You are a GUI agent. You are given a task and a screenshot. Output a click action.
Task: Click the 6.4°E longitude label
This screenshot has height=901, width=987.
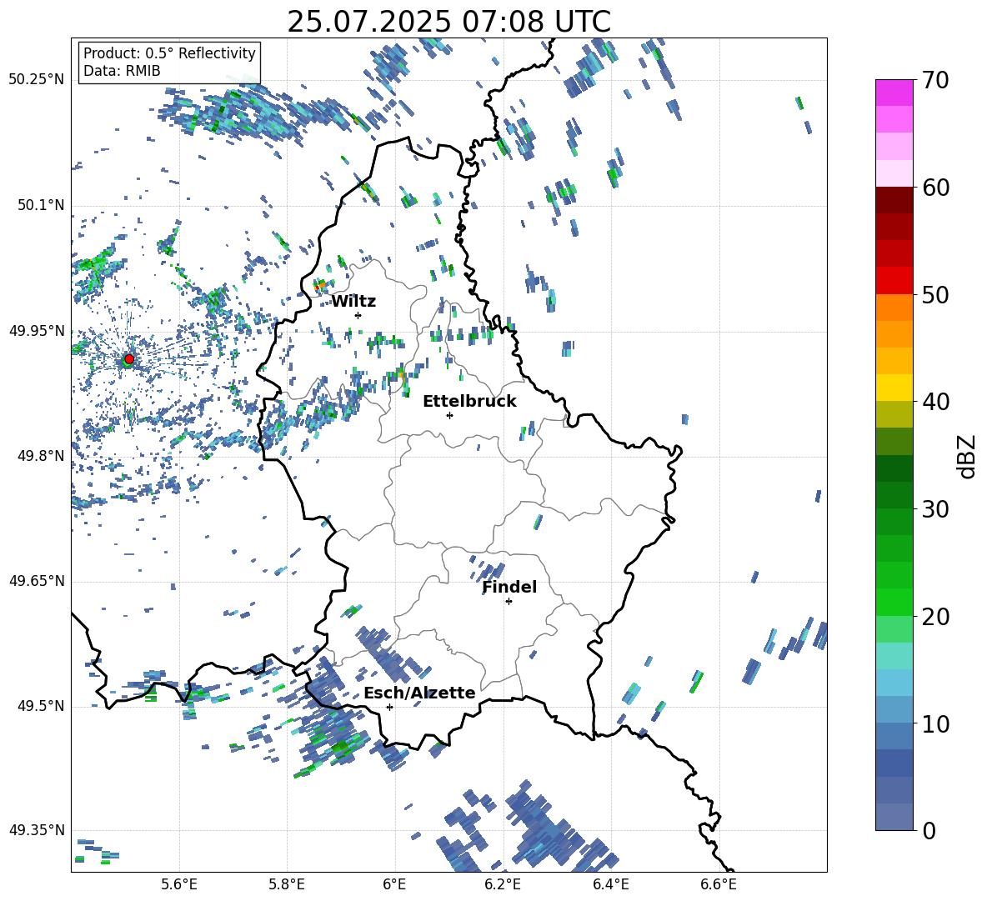tap(610, 885)
